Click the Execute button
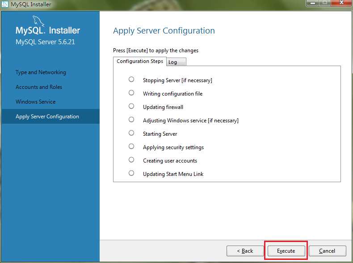This screenshot has height=263, width=353. 286,251
